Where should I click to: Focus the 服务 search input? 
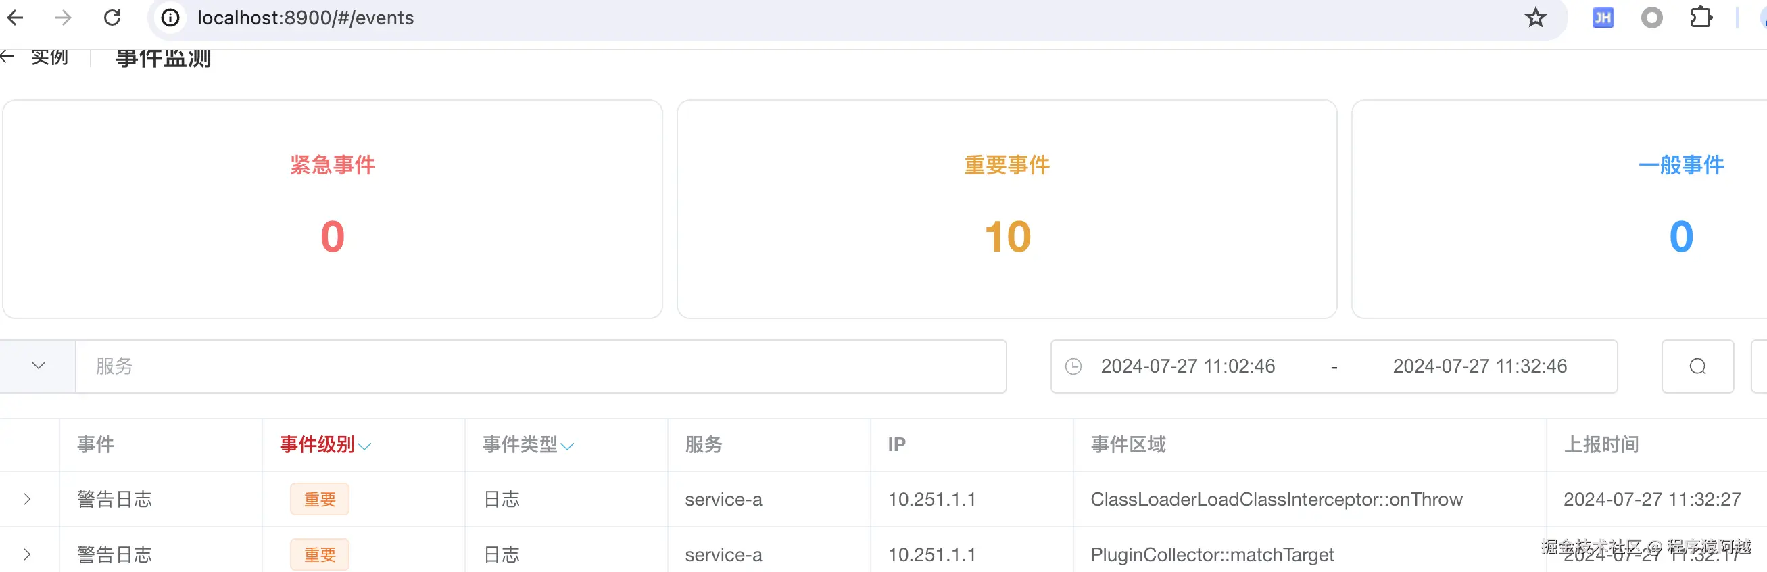pos(541,366)
